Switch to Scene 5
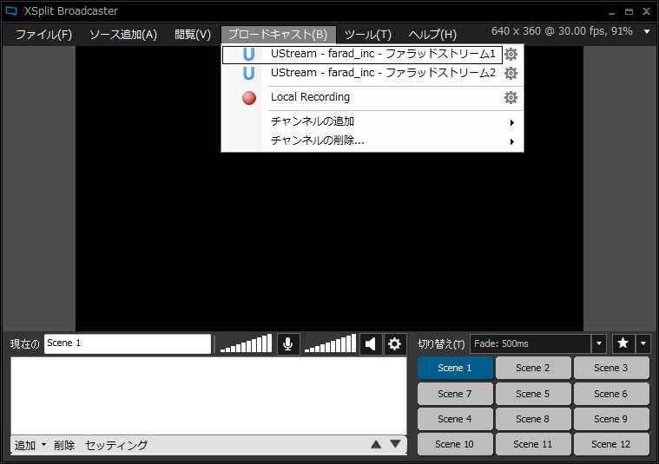 (x=533, y=394)
